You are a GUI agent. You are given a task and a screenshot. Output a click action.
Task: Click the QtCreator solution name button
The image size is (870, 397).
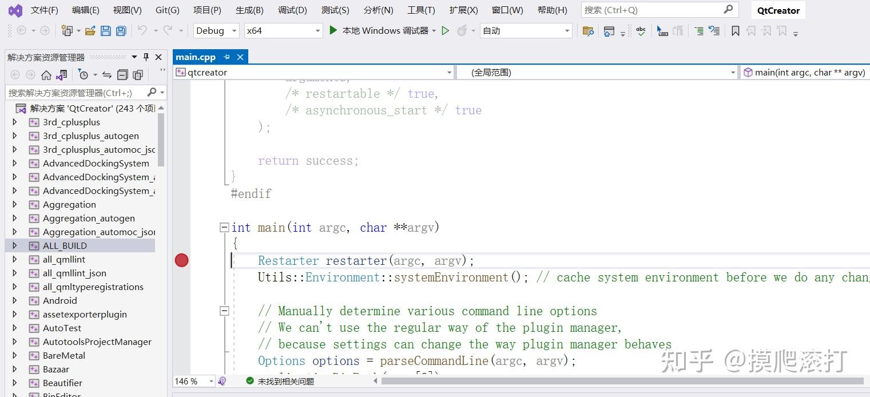pyautogui.click(x=778, y=10)
